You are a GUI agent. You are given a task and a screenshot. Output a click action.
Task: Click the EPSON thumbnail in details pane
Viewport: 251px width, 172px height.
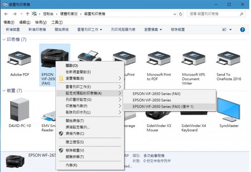[15, 162]
